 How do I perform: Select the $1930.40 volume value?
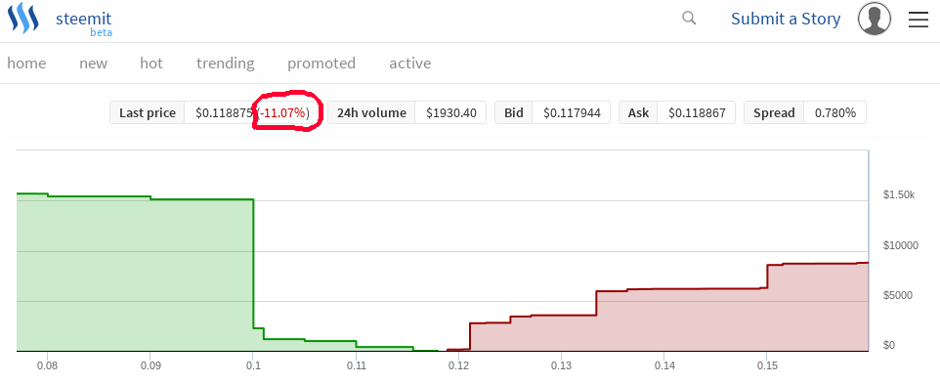[450, 112]
